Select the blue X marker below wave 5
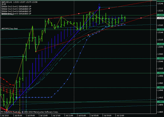 (x=99, y=7)
